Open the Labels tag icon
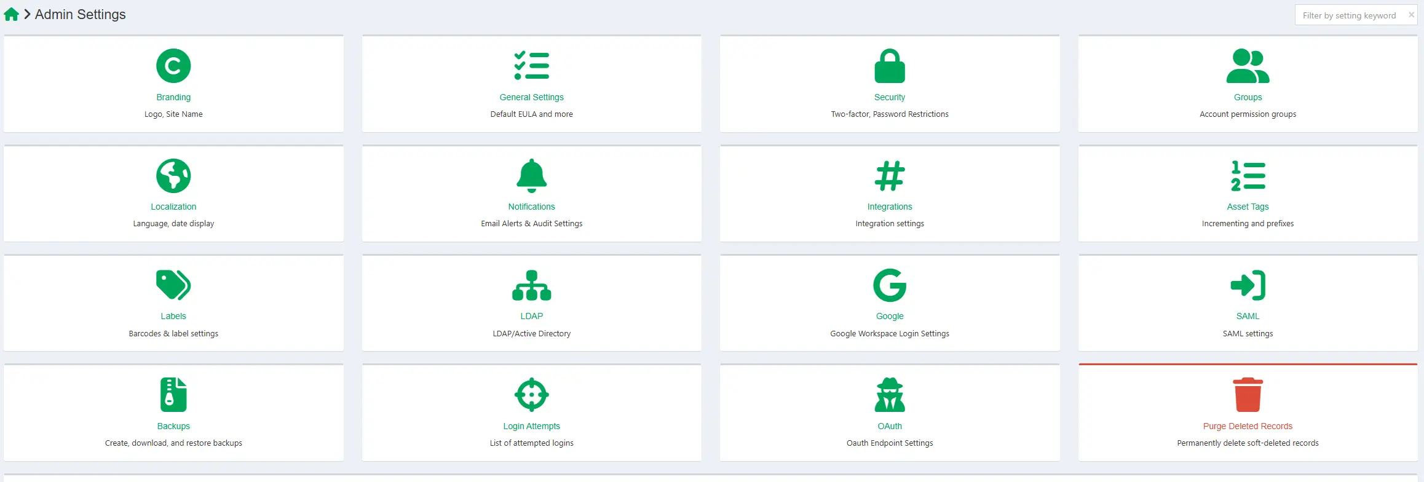 (x=173, y=285)
